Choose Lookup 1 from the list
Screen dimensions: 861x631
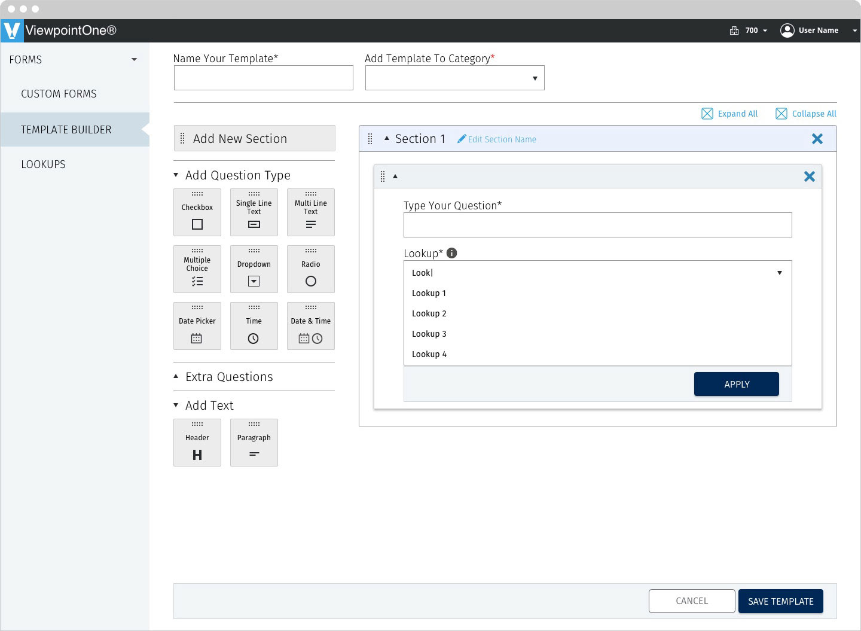click(x=598, y=293)
